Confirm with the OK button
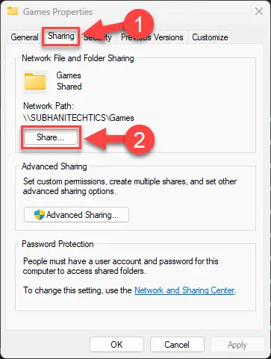This screenshot has height=359, width=271. 116,345
